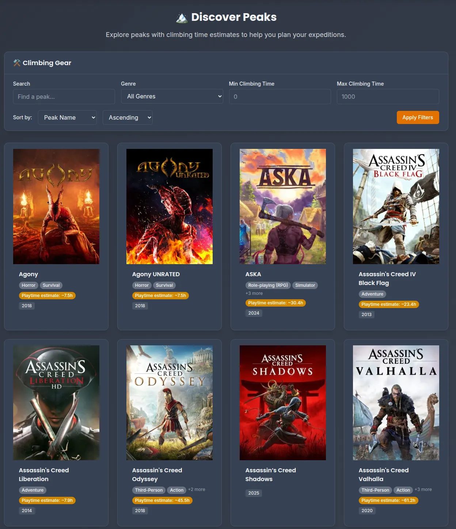
Task: Click the ~7.9h playtime estimate badge
Action: 47,500
